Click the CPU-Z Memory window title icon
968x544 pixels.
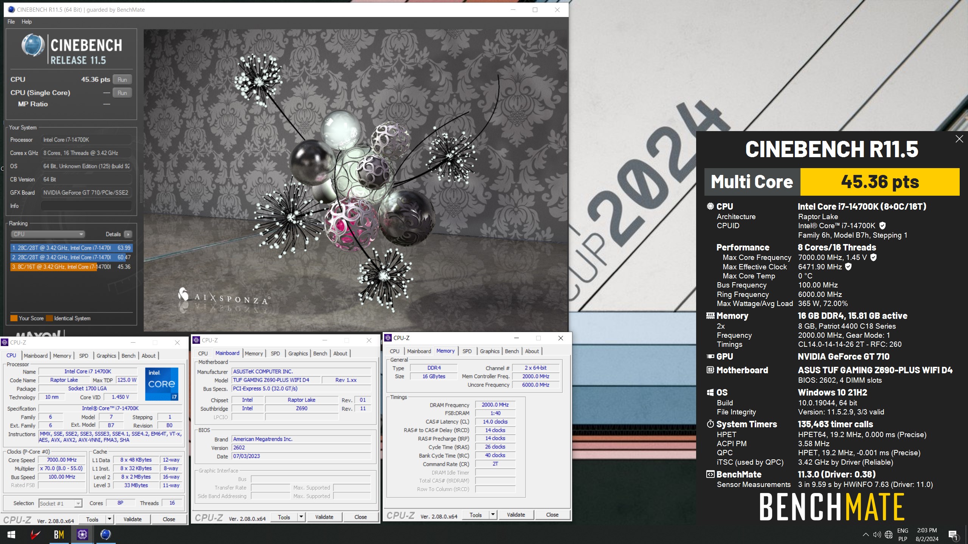point(388,338)
